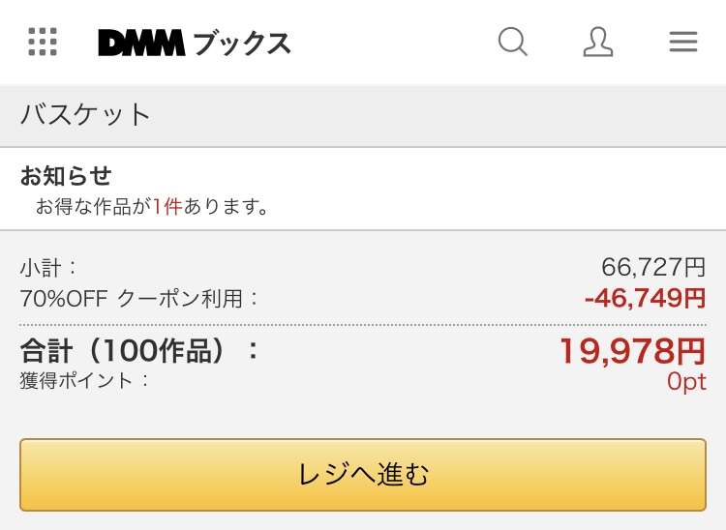The width and height of the screenshot is (726, 530).
Task: Open the hamburger menu icon
Action: pyautogui.click(x=683, y=42)
